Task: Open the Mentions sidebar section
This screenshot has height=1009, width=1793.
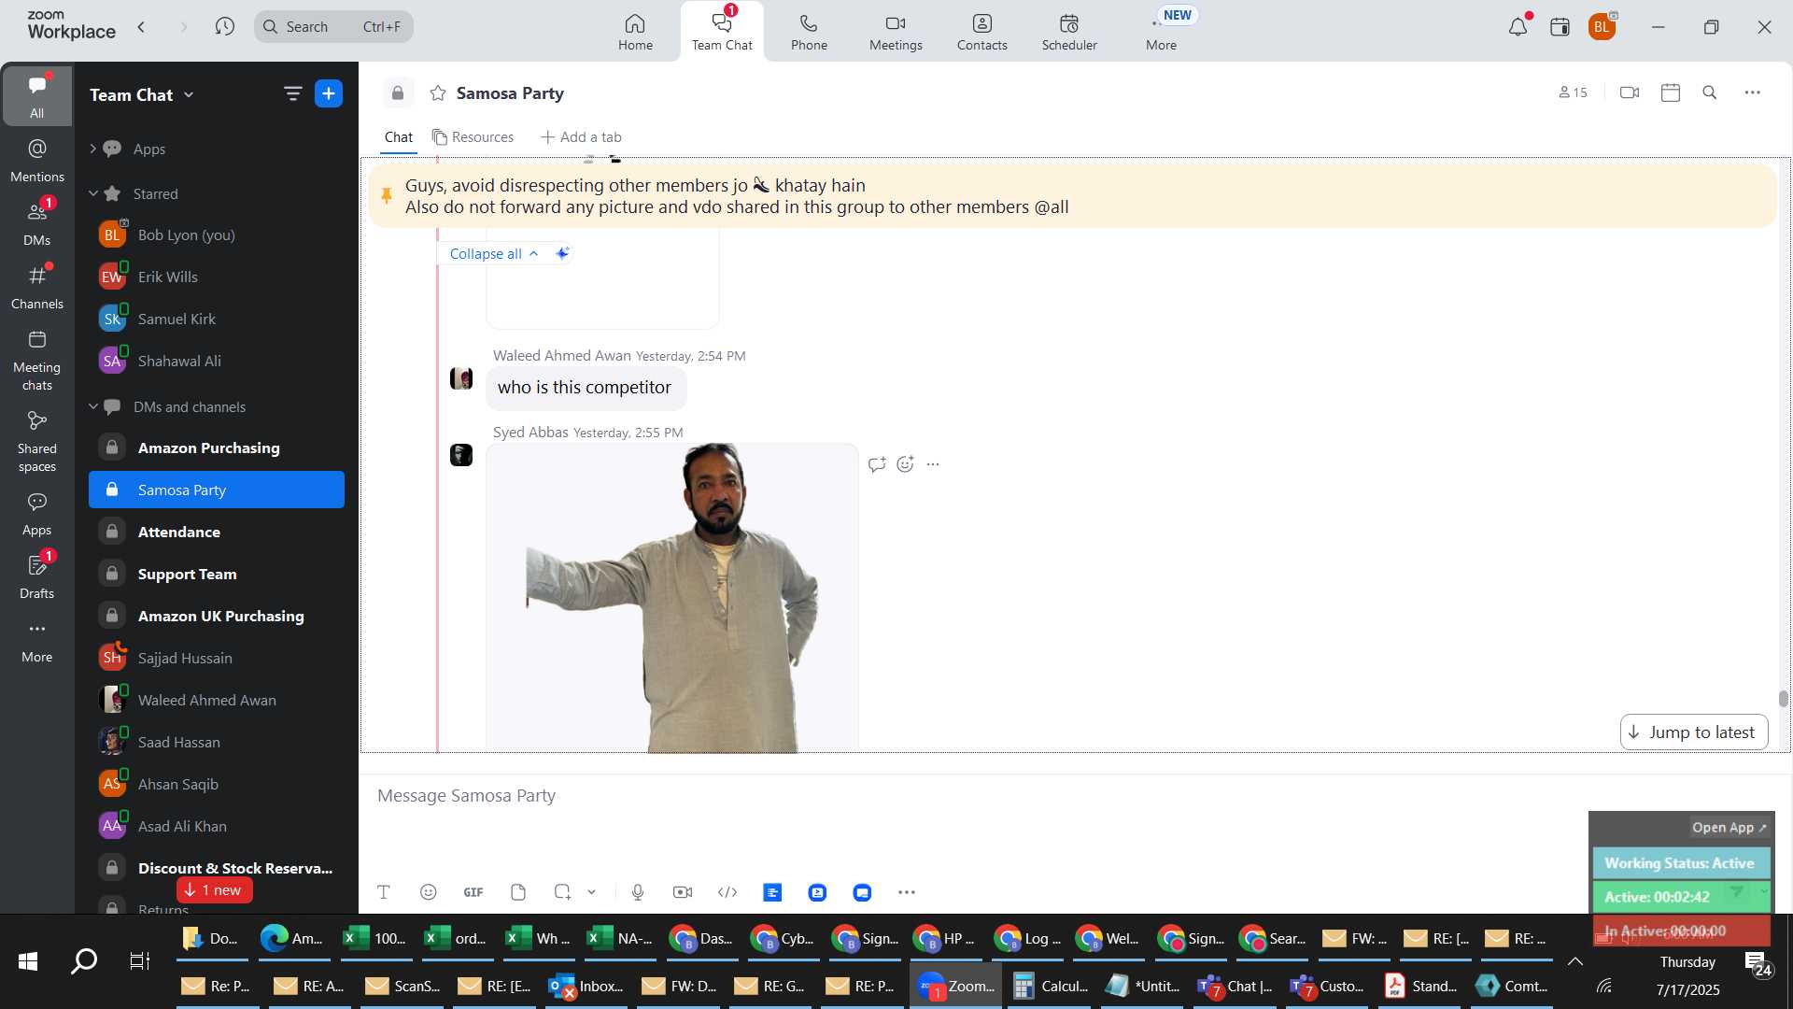Action: coord(37,161)
